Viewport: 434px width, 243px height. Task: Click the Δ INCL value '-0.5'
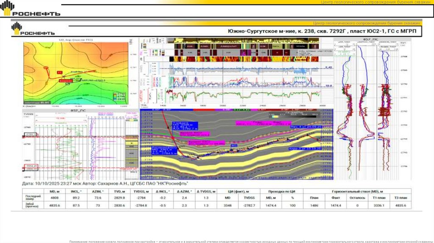pyautogui.click(x=162, y=206)
